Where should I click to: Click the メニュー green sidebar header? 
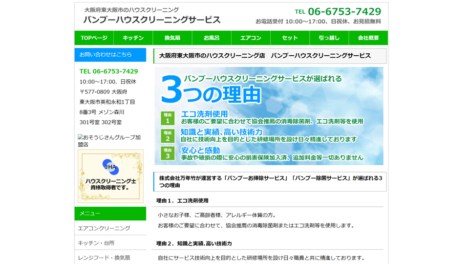(110, 214)
